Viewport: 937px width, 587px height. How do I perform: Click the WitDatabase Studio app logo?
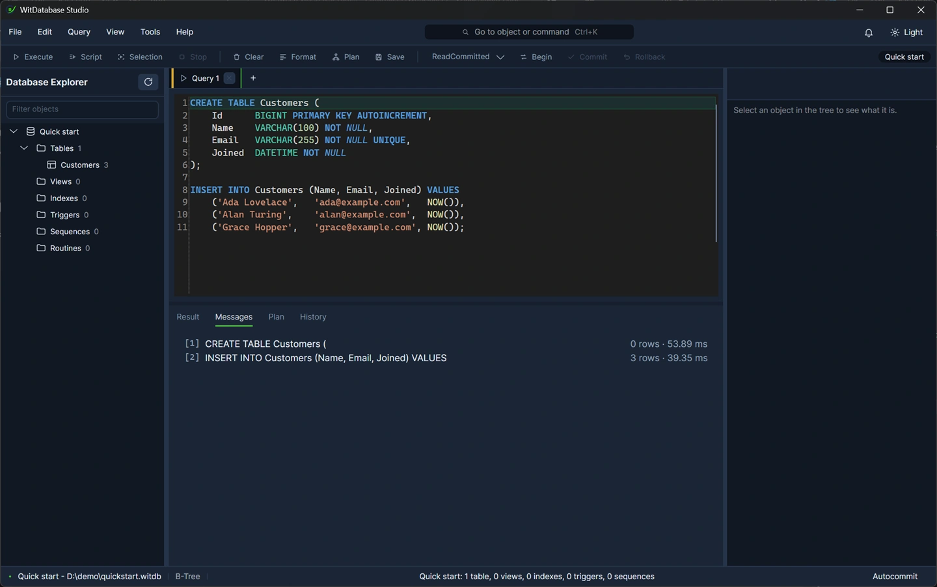(x=11, y=10)
